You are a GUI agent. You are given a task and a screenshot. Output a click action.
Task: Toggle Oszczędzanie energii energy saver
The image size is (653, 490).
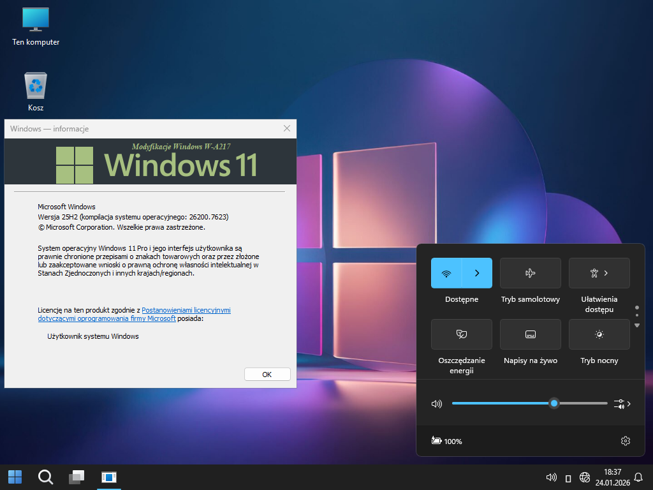click(x=461, y=334)
